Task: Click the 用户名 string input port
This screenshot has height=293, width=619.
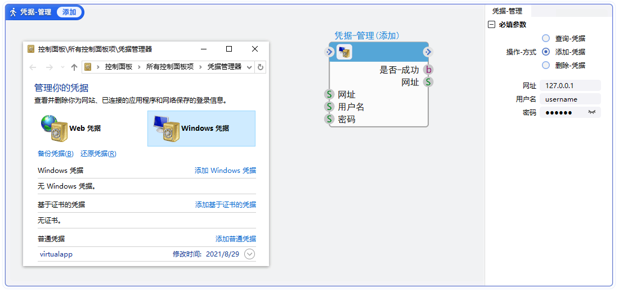Action: (x=330, y=107)
